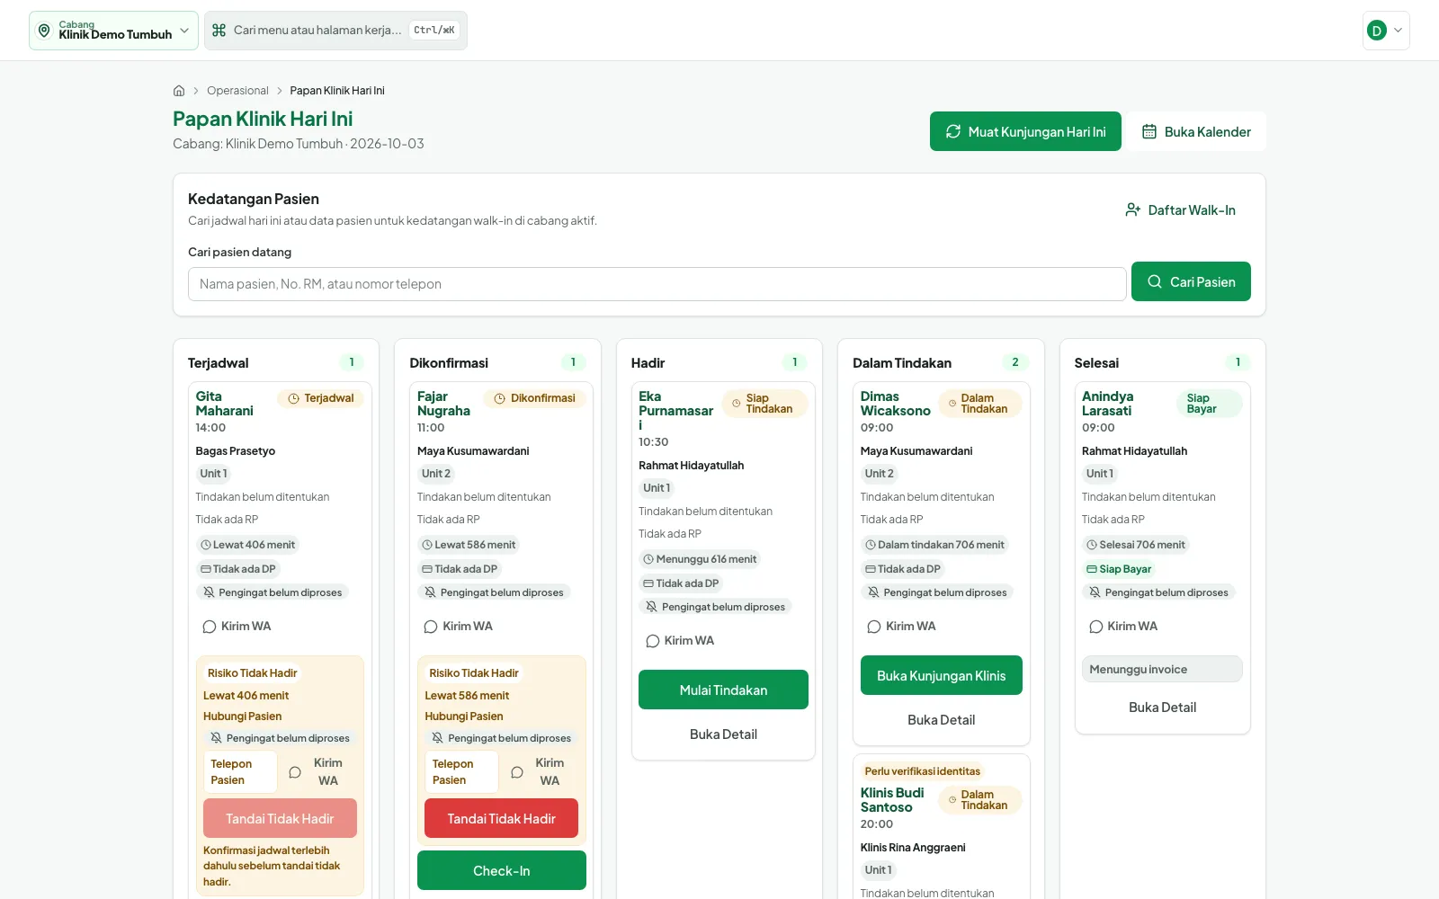Click Buka Kunjungan Klinis for Dimas Wicaksono
The width and height of the screenshot is (1439, 899).
click(942, 675)
